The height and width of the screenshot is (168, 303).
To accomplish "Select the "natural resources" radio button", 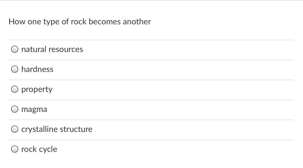I will pyautogui.click(x=15, y=49).
